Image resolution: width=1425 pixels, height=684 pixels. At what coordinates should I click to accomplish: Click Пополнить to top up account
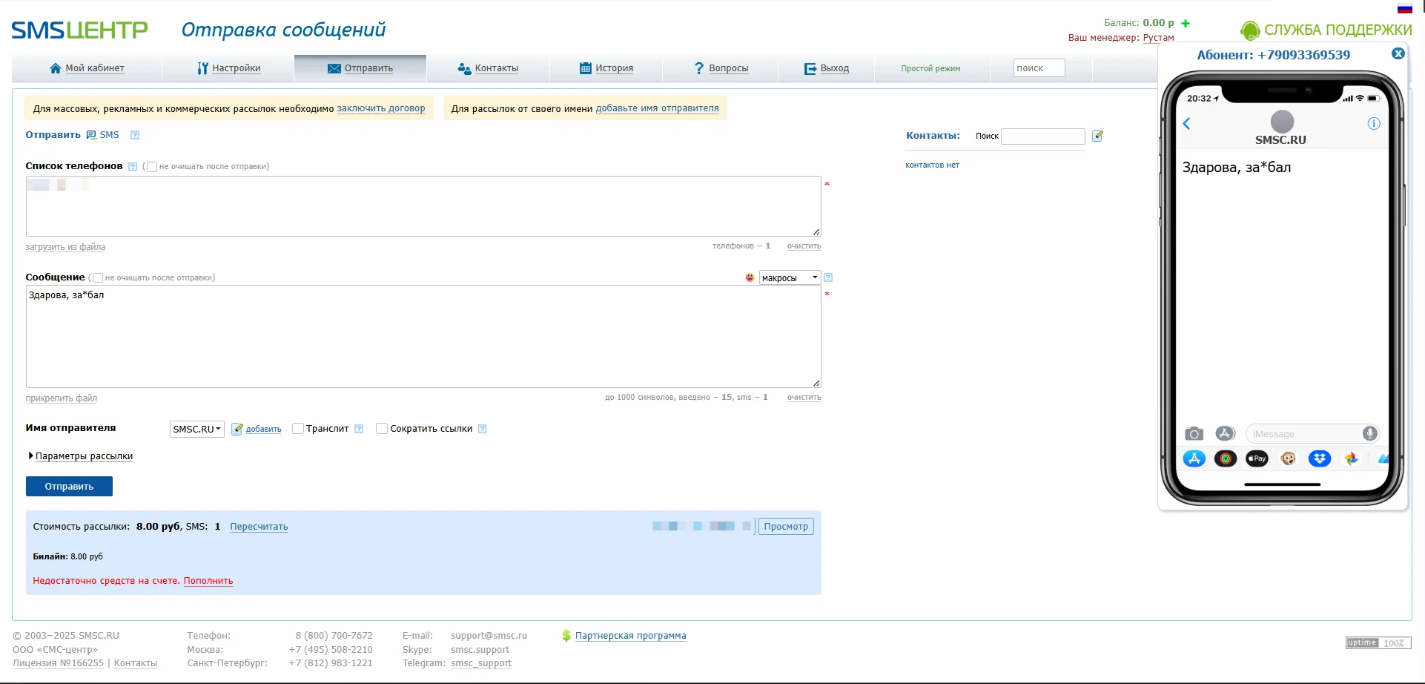208,581
